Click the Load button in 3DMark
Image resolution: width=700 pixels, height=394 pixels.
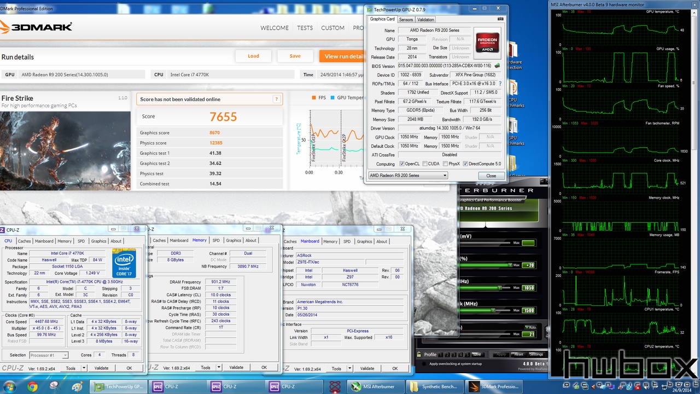(x=253, y=56)
